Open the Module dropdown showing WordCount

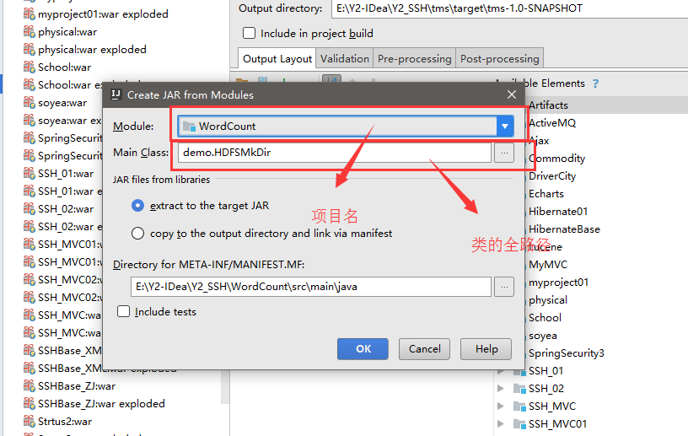pyautogui.click(x=346, y=126)
